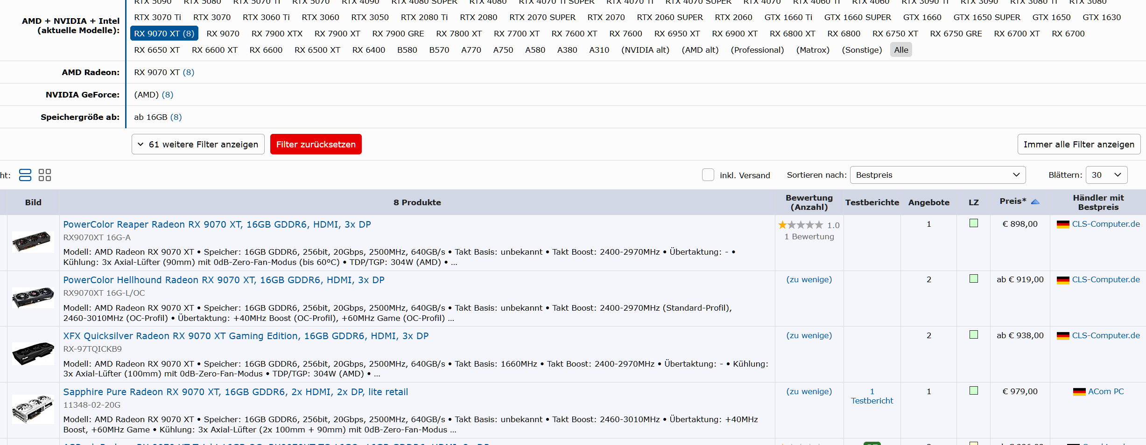Open the Sortieren nach Bestpreis dropdown
This screenshot has width=1146, height=445.
938,175
